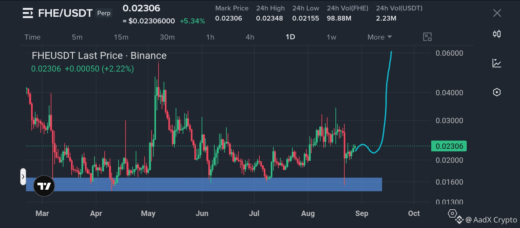The width and height of the screenshot is (520, 228).
Task: Click the 24h Vol(FHE) value 98.88M
Action: click(x=339, y=18)
